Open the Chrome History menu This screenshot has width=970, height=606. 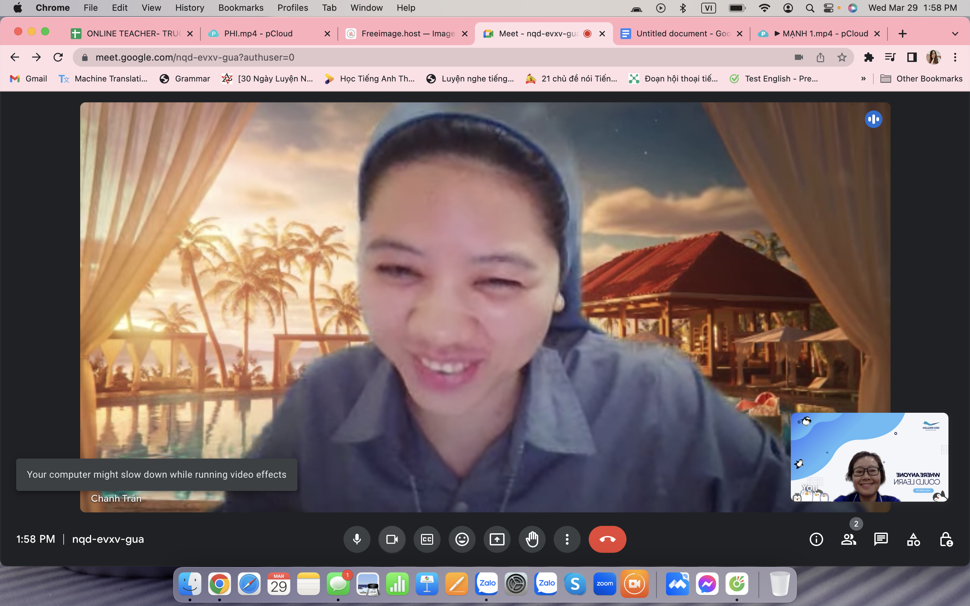[x=189, y=8]
